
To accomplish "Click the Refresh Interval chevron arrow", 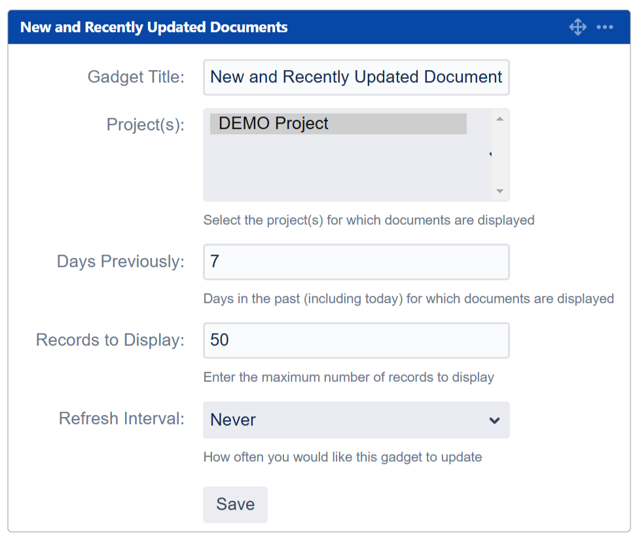I will [x=494, y=420].
